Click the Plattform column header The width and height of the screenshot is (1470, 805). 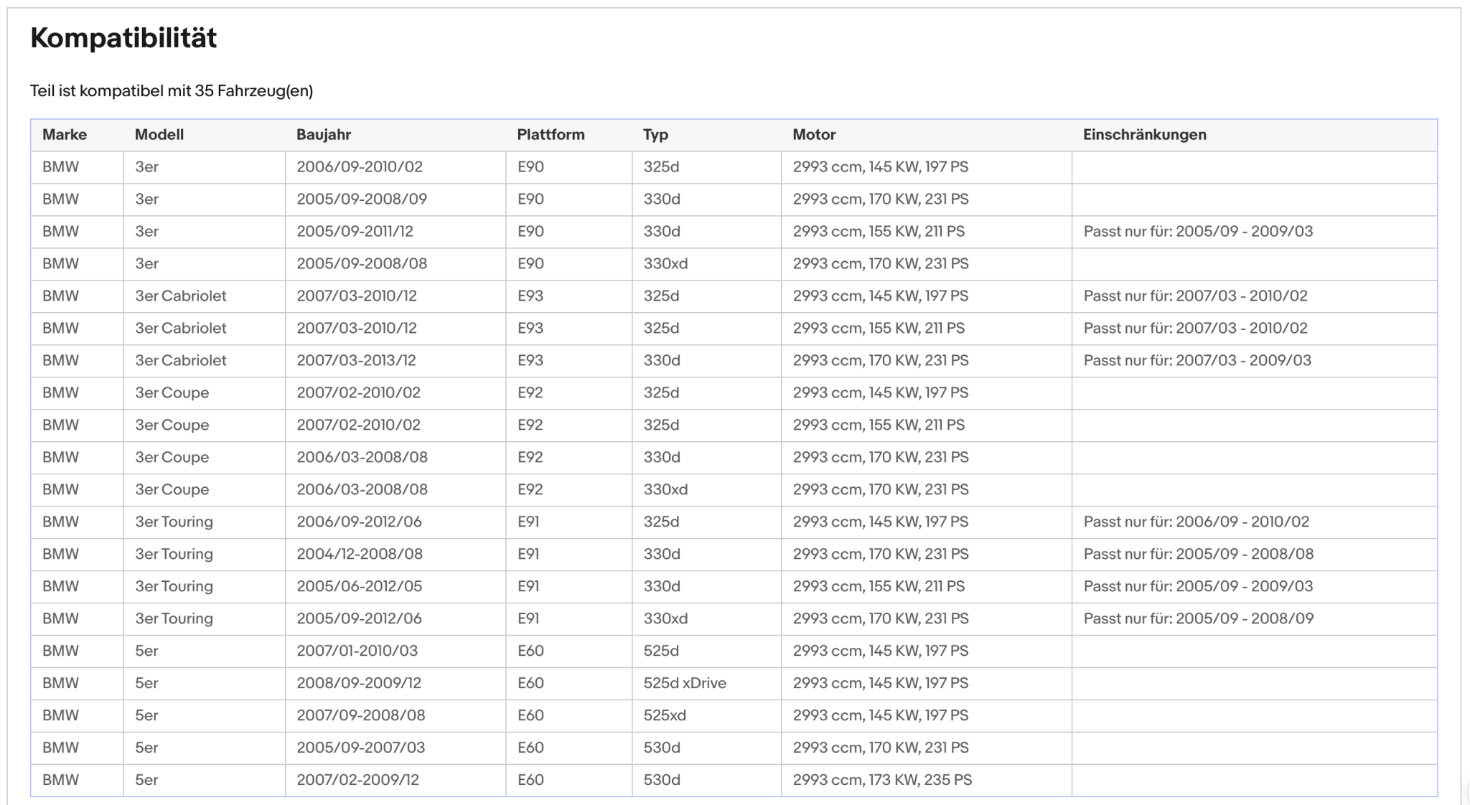tap(551, 135)
